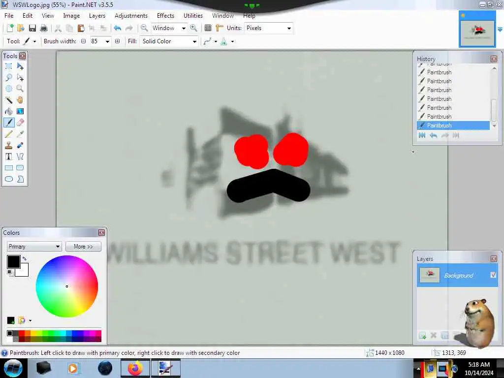Select the Rounded Rectangle tool
Viewport: 504px width, 378px height.
[20, 168]
